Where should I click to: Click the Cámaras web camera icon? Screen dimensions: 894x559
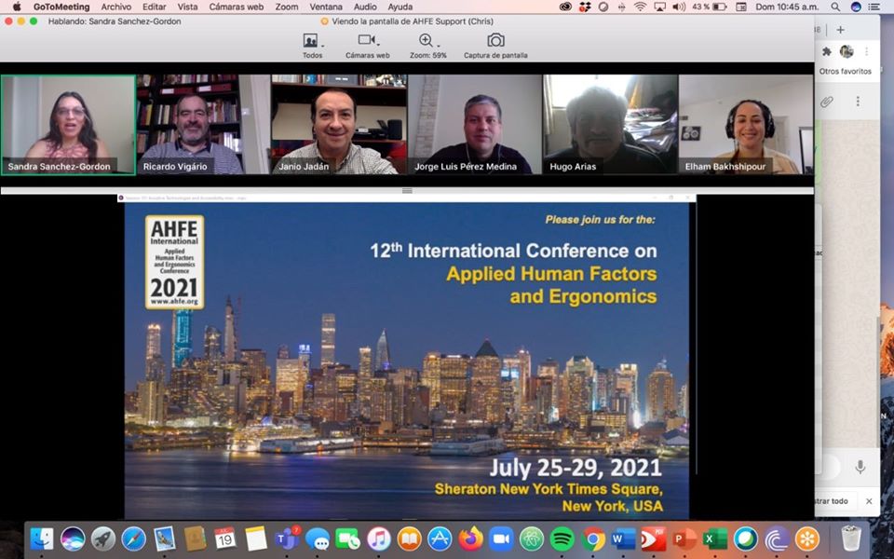point(365,40)
